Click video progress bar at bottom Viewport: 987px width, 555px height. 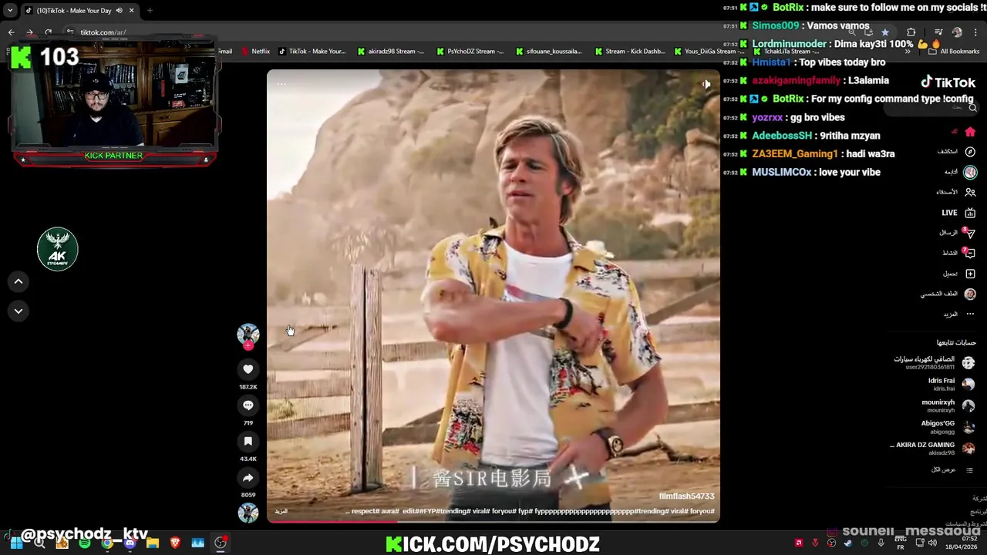pos(493,523)
